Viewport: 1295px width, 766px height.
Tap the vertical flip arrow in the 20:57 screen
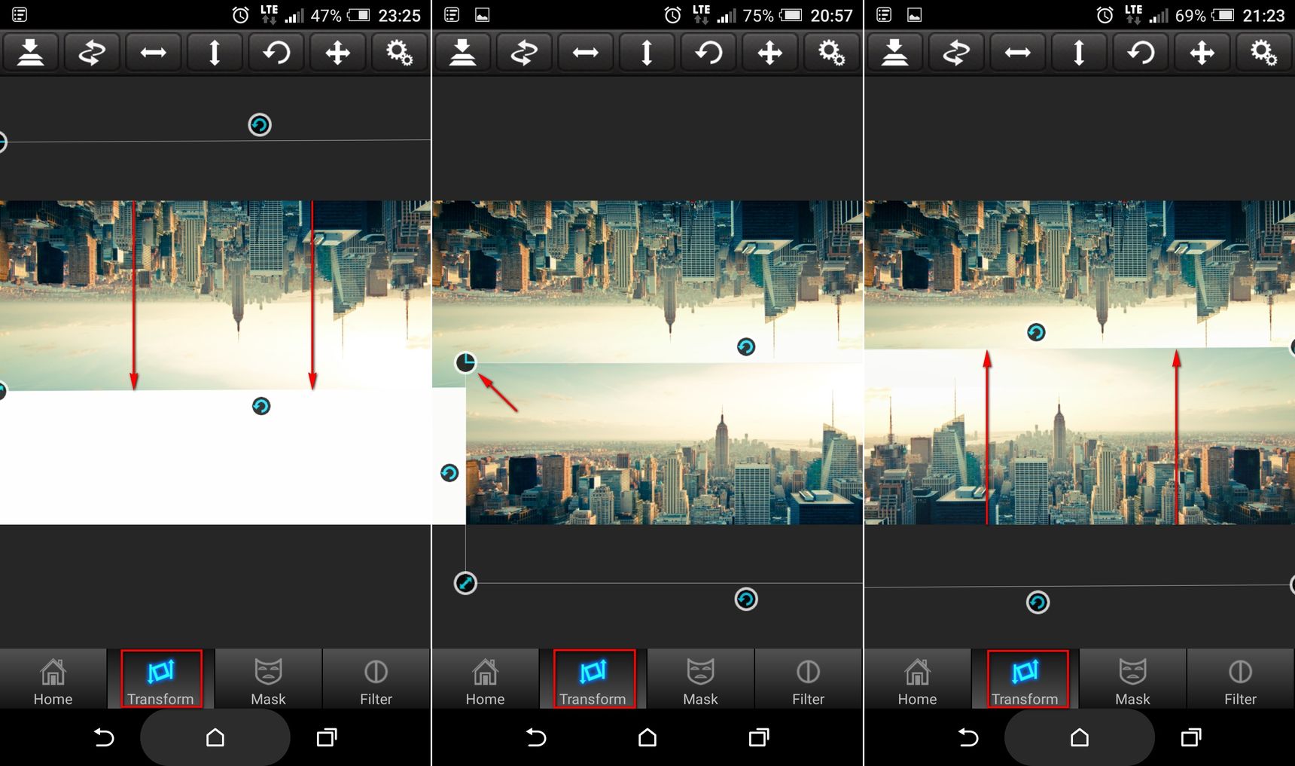click(647, 53)
